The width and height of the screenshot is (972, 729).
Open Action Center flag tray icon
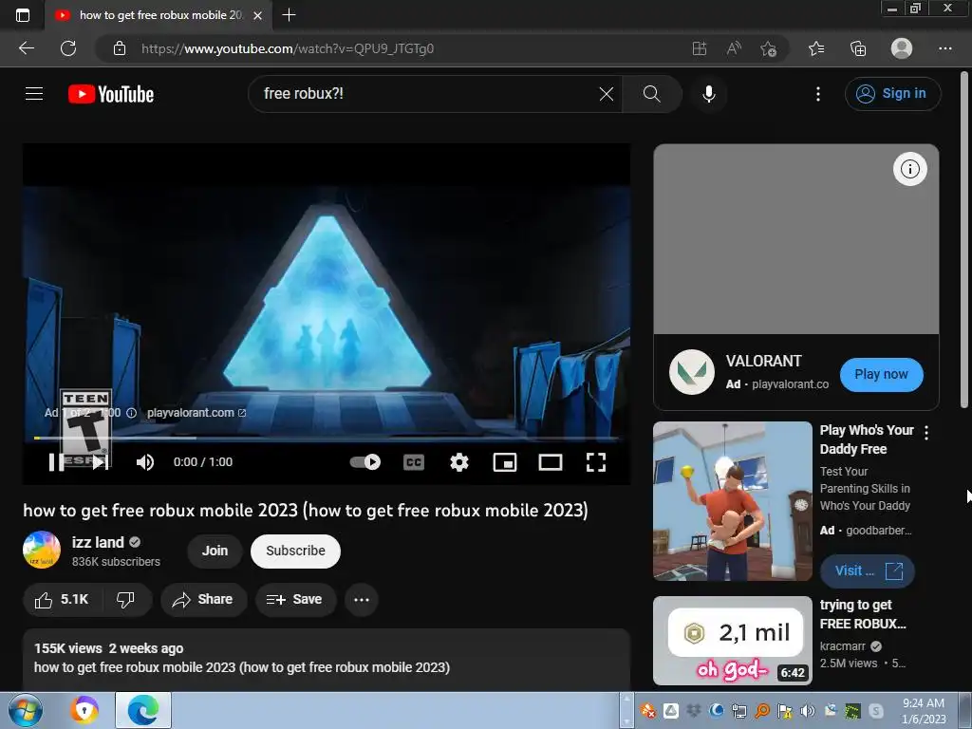tap(784, 711)
